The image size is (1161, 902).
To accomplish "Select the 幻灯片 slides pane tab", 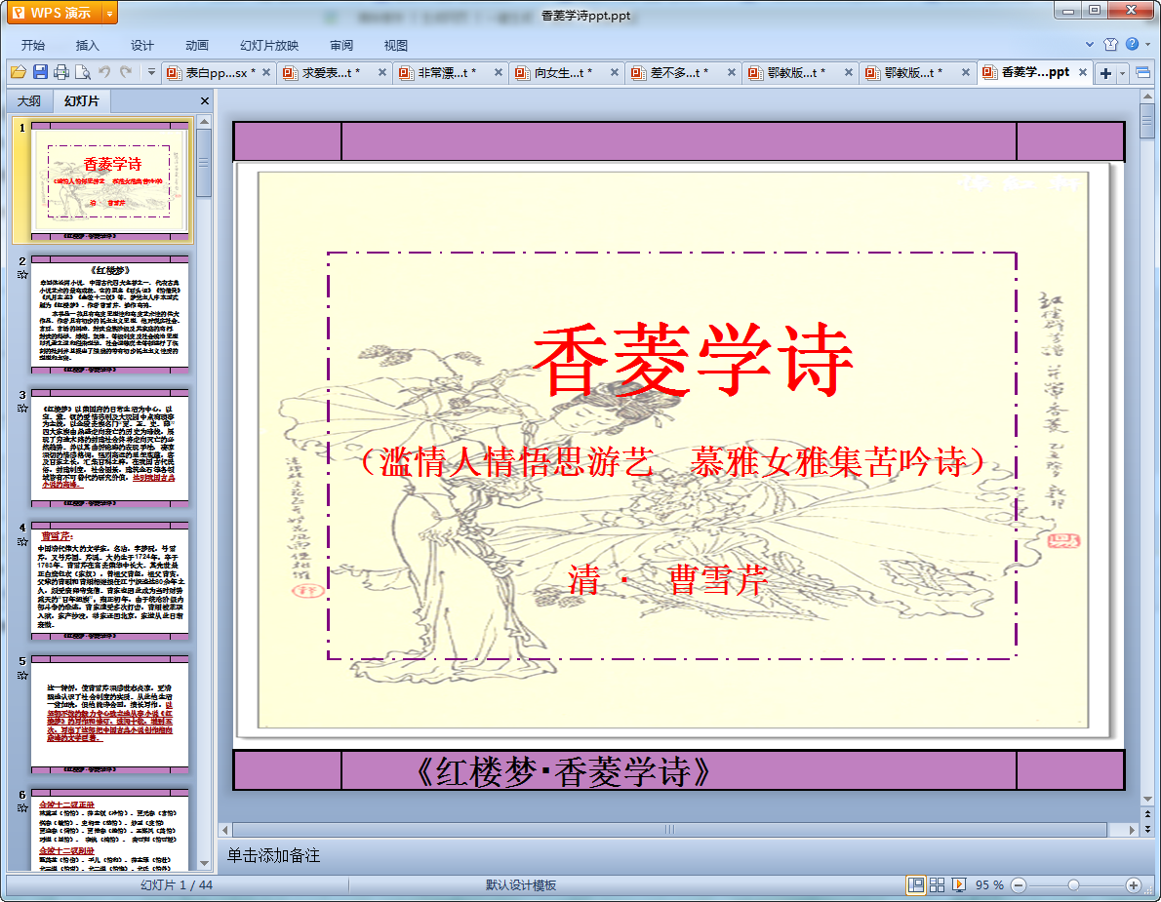I will tap(81, 100).
